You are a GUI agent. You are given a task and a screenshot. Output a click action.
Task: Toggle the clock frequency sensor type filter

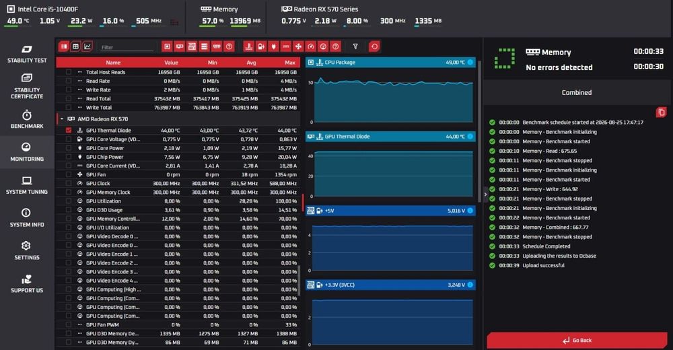(311, 46)
